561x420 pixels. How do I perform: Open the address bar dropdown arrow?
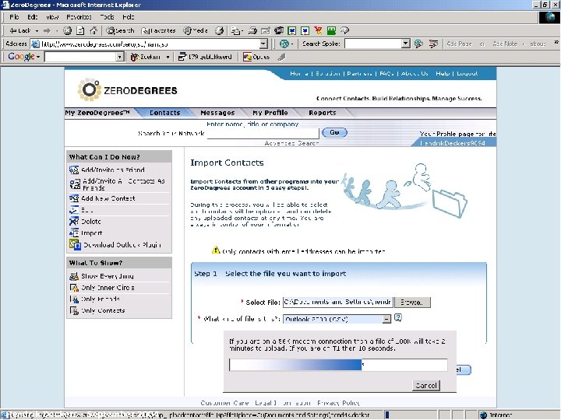[x=263, y=44]
